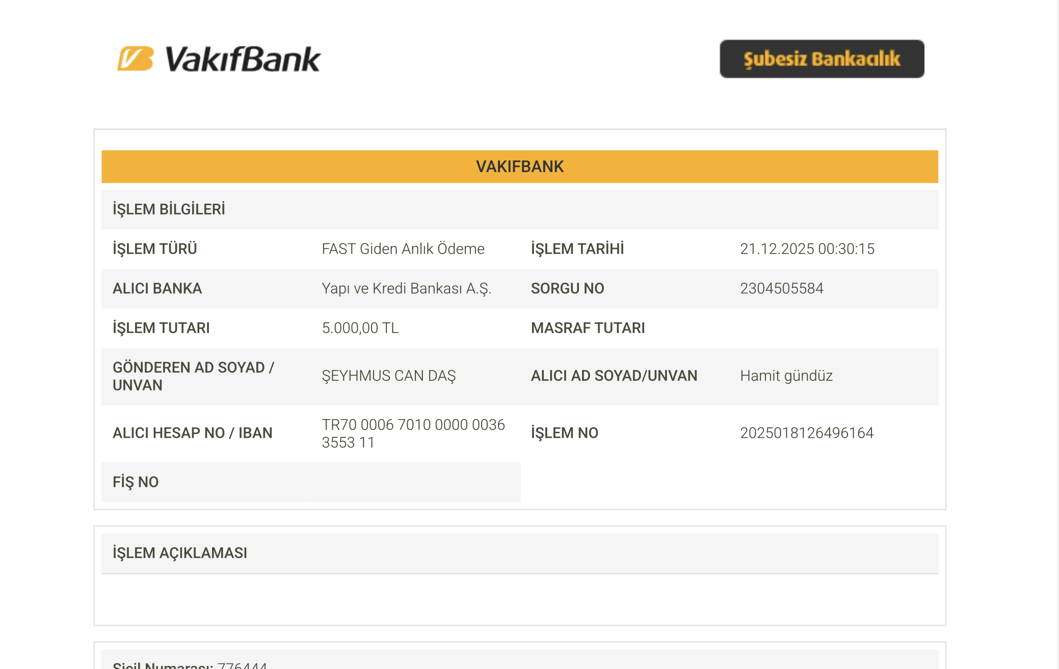Select the SORGU NO label
Screen dimensions: 1059x669
tap(568, 289)
